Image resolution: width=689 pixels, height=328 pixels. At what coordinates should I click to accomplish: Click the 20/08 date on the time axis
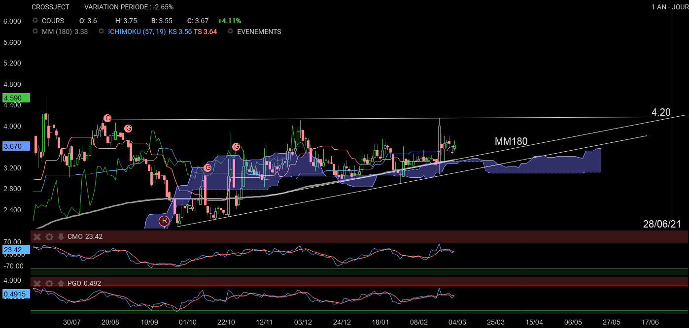110,322
